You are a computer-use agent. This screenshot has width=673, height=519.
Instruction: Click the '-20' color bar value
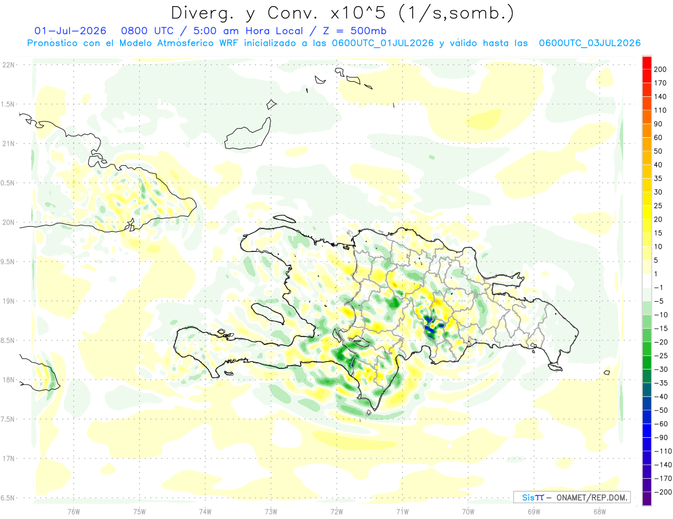661,342
